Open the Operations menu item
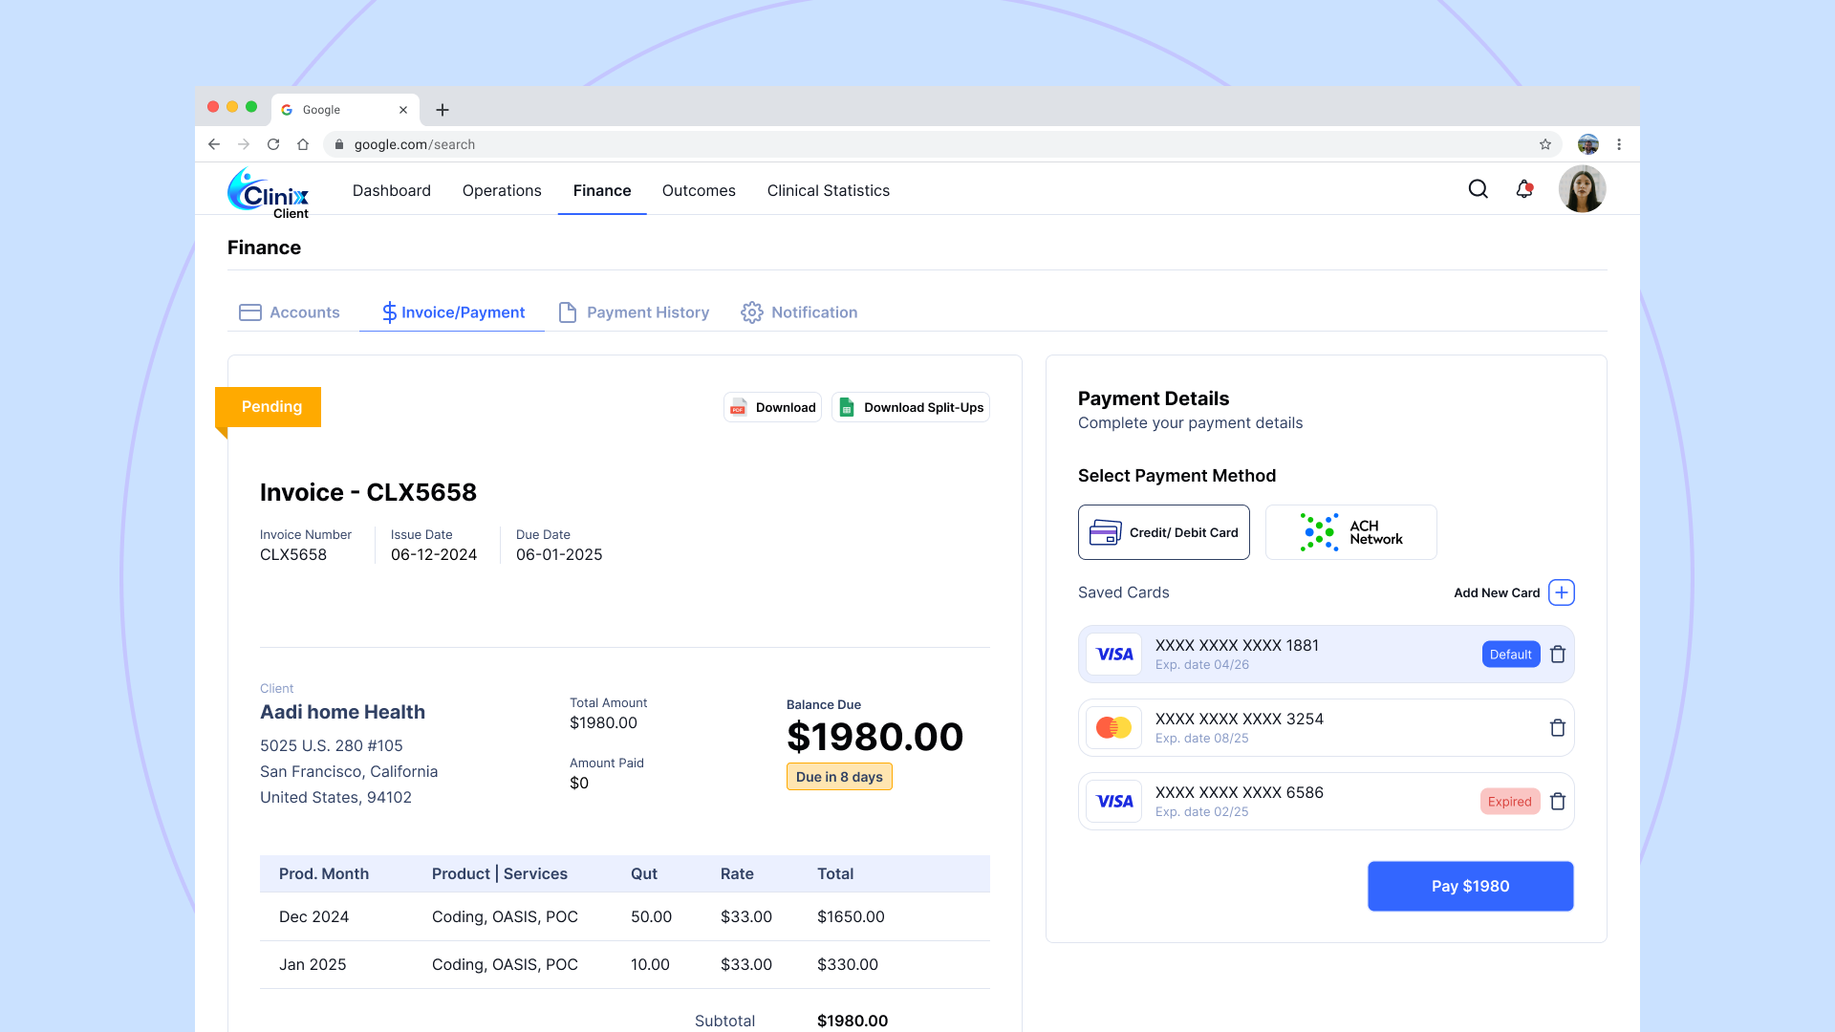 502,190
